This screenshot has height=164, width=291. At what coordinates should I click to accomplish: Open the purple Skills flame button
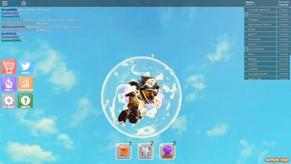[9, 84]
